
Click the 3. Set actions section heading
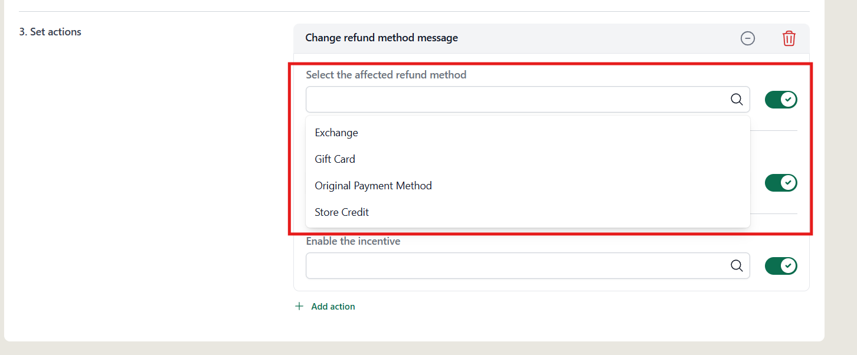click(x=50, y=32)
